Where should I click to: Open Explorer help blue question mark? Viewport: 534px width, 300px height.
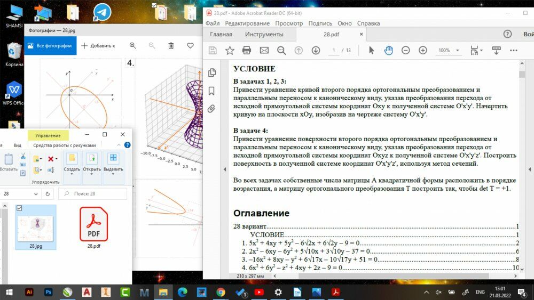128,145
